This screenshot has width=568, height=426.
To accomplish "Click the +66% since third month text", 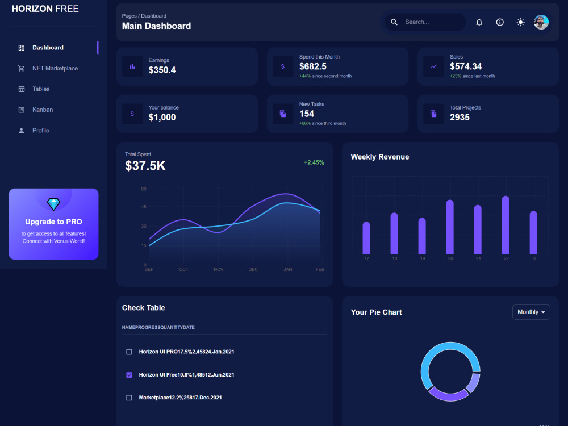I will (x=323, y=123).
